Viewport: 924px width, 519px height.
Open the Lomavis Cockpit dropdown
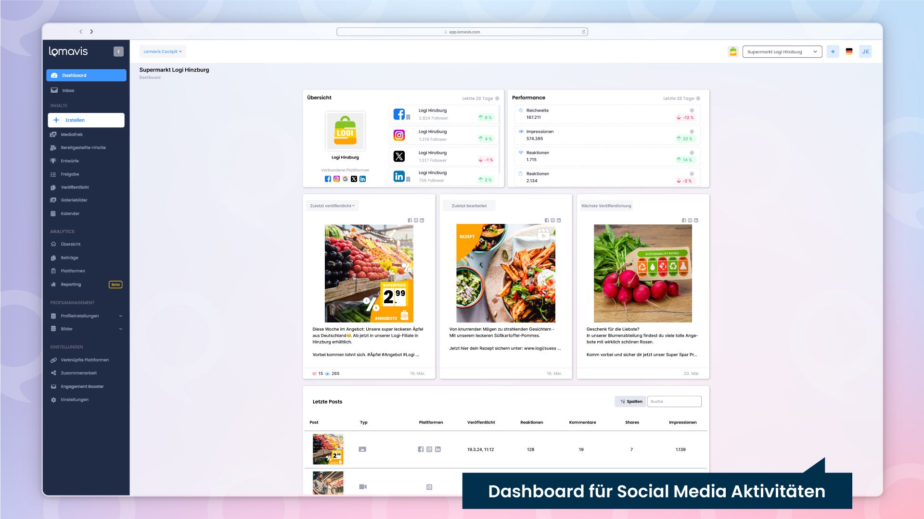pos(163,51)
